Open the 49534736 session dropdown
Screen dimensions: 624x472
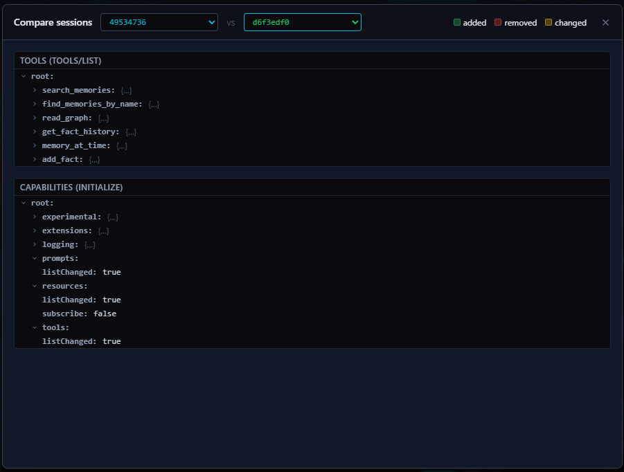click(x=159, y=22)
